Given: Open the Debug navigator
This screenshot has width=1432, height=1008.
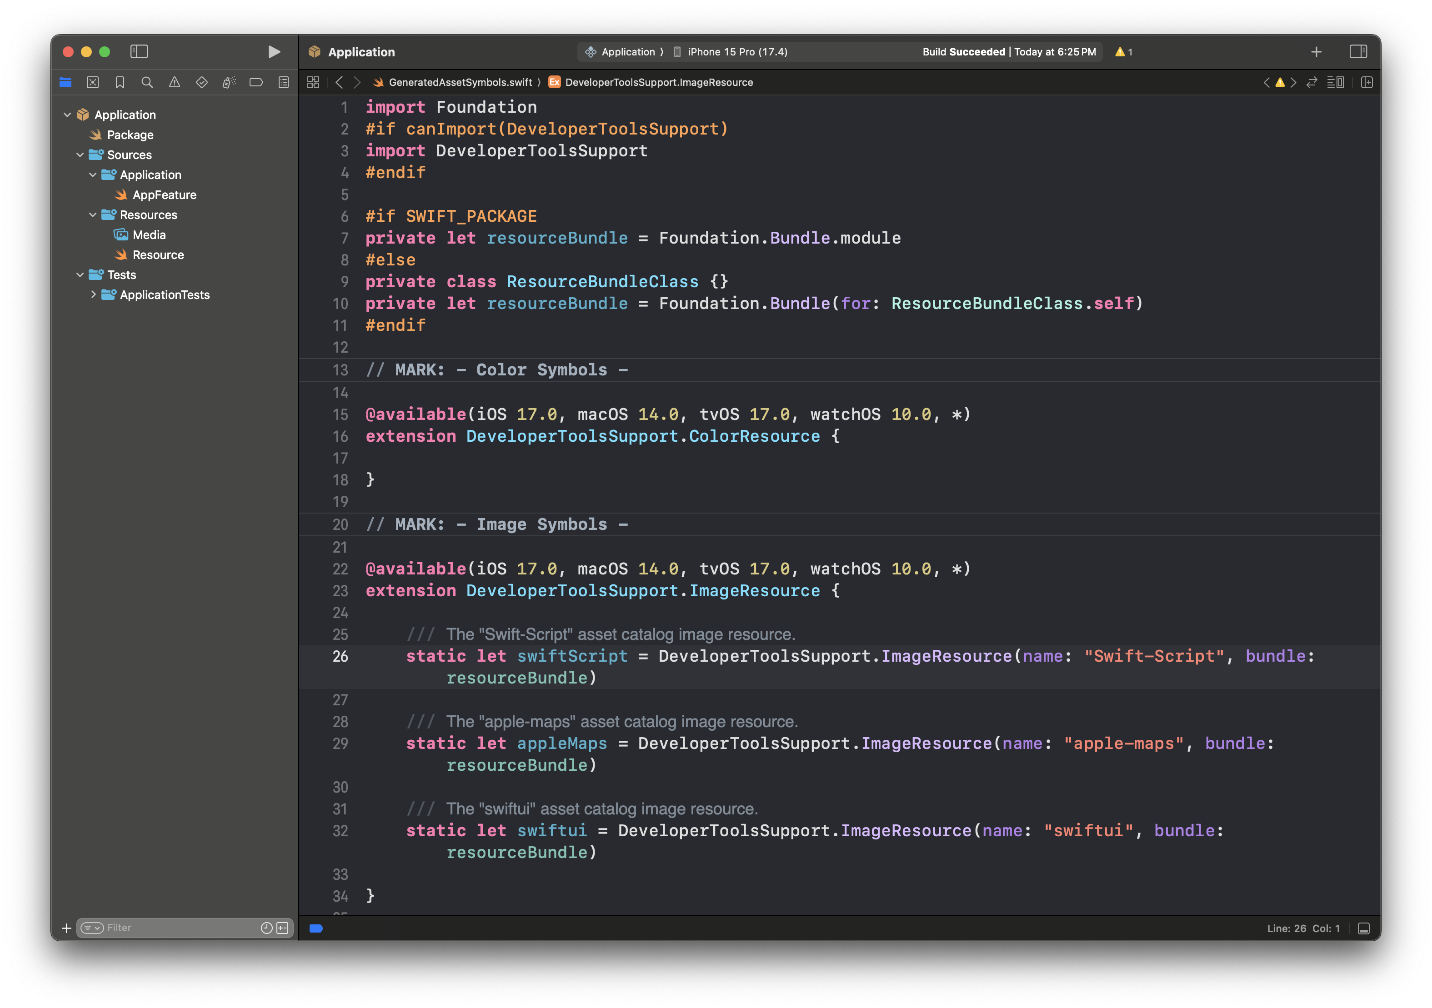Looking at the screenshot, I should 229,82.
